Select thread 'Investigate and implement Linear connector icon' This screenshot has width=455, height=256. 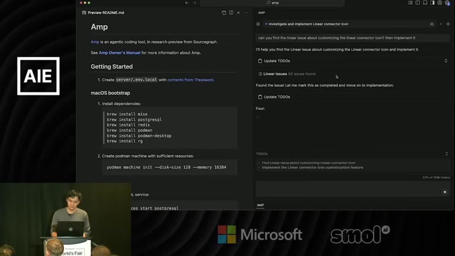(x=308, y=24)
